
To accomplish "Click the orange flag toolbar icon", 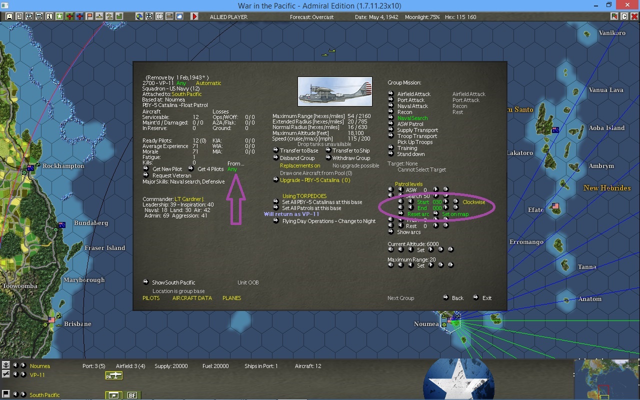I will click(89, 16).
